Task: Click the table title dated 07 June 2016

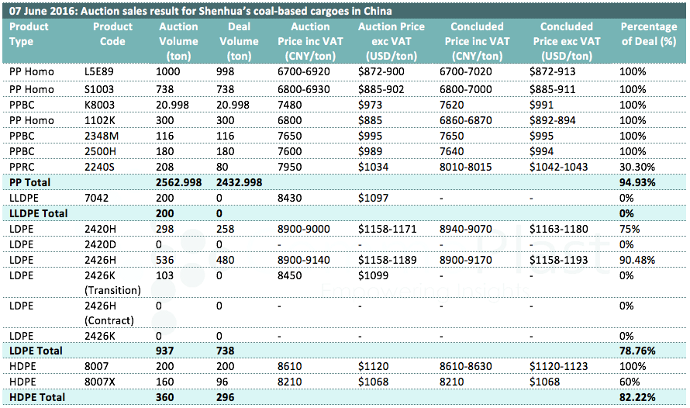Action: click(x=198, y=11)
